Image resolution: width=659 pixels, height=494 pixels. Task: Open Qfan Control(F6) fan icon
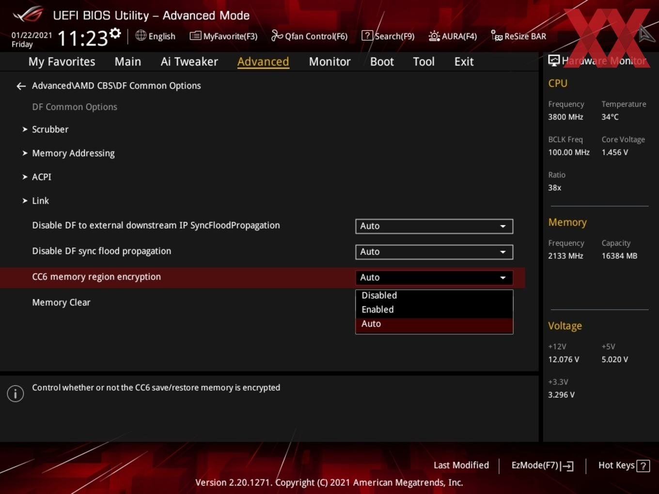[x=277, y=35]
